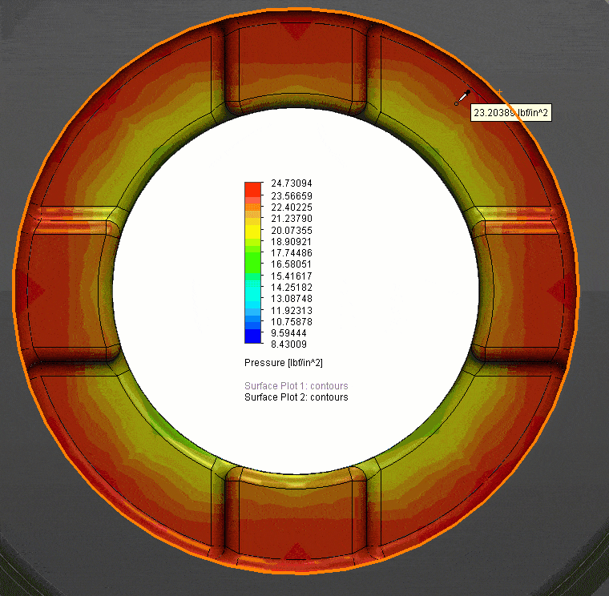Pick the green band in color legend
Image resolution: width=609 pixels, height=596 pixels.
[253, 261]
